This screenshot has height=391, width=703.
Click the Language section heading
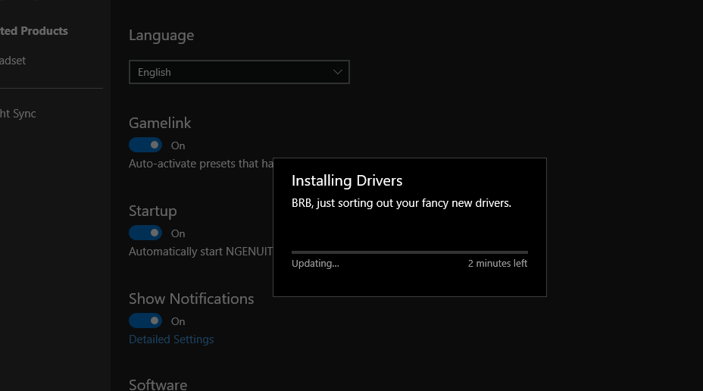click(161, 35)
